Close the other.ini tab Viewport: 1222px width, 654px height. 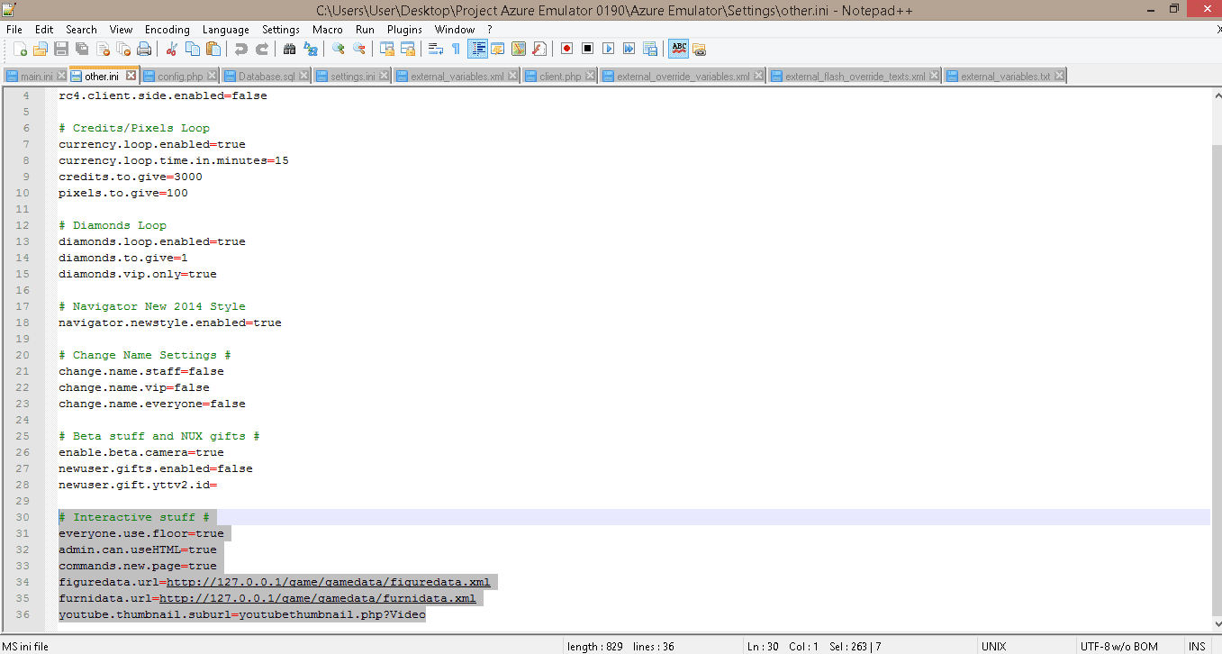click(x=131, y=76)
